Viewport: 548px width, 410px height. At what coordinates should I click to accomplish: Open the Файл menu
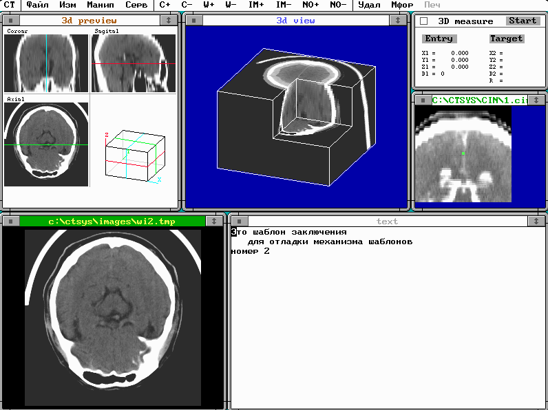coord(37,5)
